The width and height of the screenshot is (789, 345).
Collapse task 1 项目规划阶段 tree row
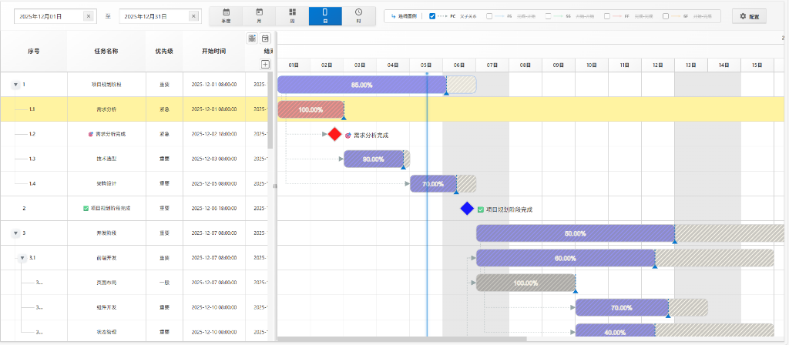point(15,85)
